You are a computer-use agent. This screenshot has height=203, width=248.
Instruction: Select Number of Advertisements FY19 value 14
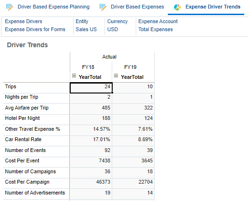pyautogui.click(x=133, y=194)
